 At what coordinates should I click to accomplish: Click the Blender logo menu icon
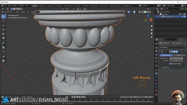2,6
